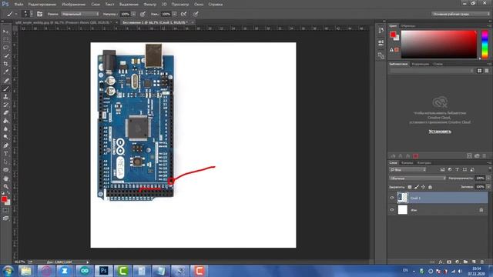Viewport: 493px width, 277px height.
Task: Select the Eraser tool
Action: click(5, 113)
